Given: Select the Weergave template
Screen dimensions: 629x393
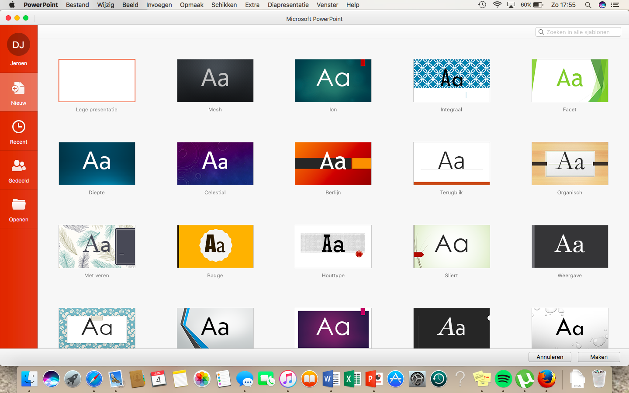Looking at the screenshot, I should coord(570,246).
